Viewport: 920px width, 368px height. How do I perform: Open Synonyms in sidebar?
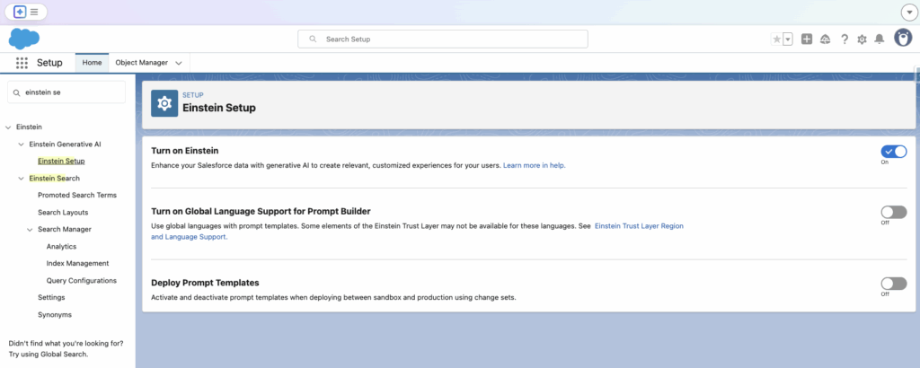(x=55, y=315)
